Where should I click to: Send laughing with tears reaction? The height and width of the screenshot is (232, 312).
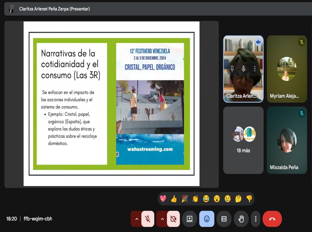point(206,199)
